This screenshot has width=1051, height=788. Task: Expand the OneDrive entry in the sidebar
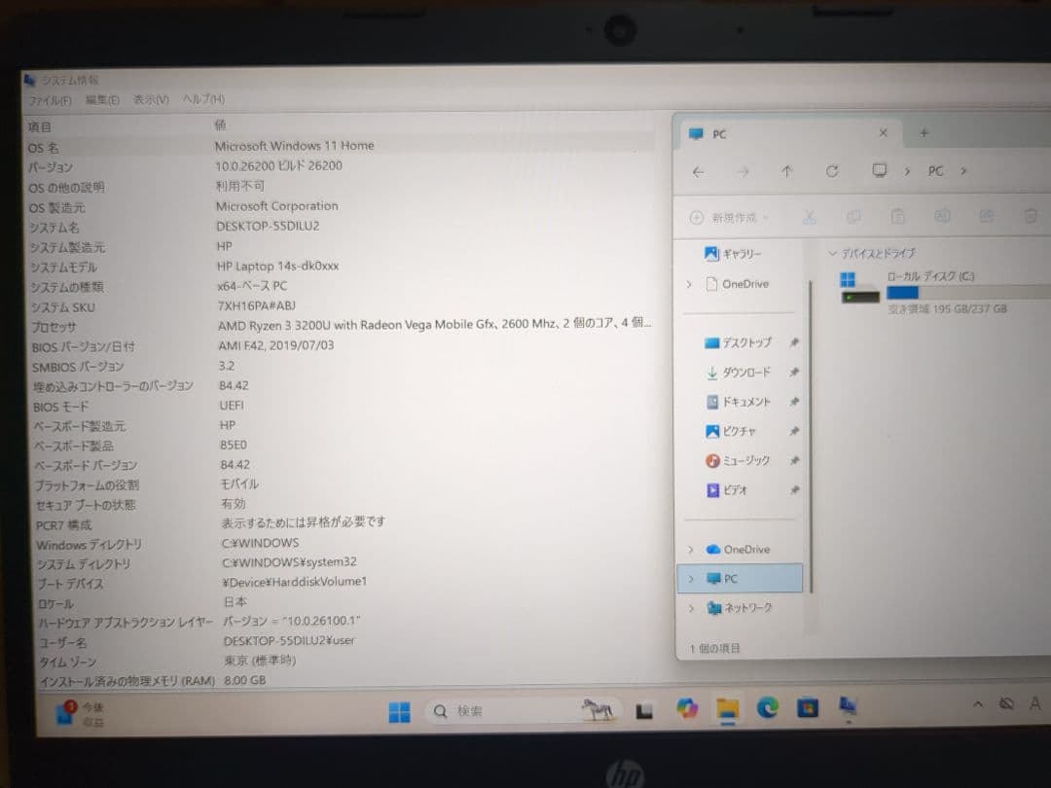click(x=689, y=284)
